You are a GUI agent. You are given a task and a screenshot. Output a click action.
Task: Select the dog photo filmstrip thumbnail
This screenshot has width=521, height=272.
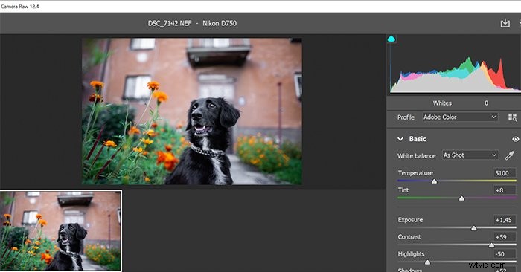[x=61, y=230]
